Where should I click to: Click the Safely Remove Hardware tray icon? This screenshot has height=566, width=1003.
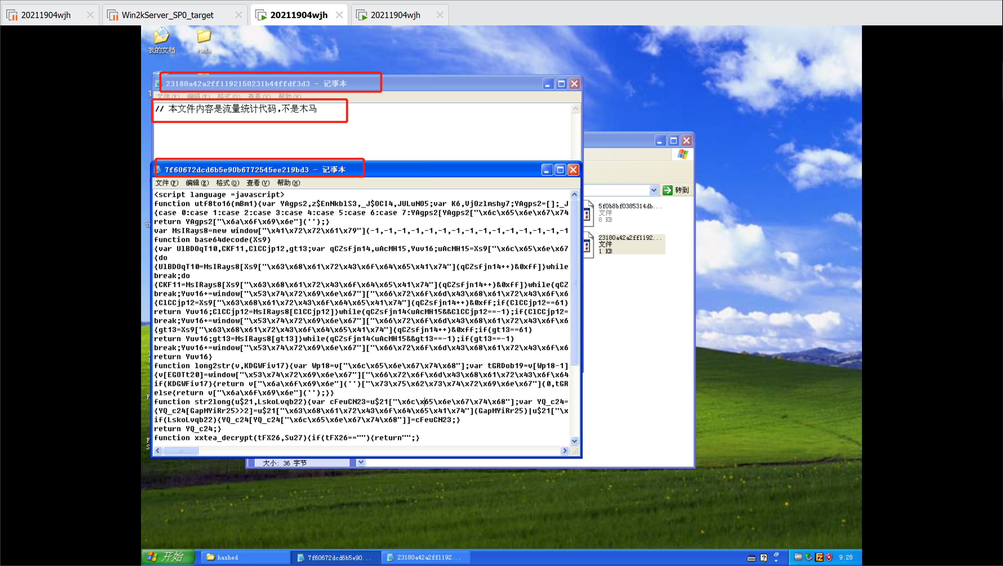click(x=809, y=557)
